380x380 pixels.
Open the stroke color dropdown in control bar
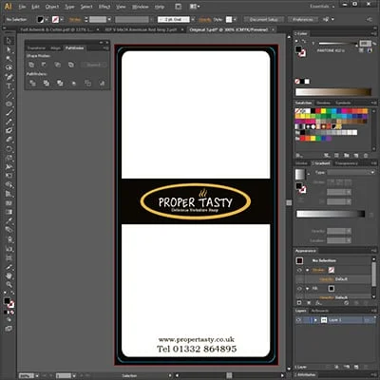click(62, 19)
